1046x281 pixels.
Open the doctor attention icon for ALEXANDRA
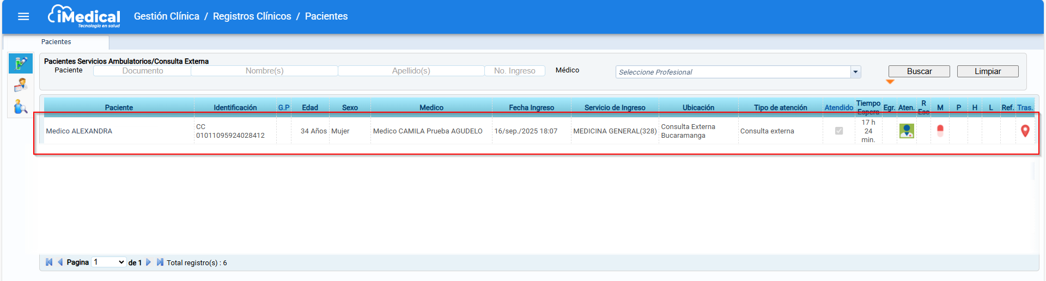(x=907, y=131)
